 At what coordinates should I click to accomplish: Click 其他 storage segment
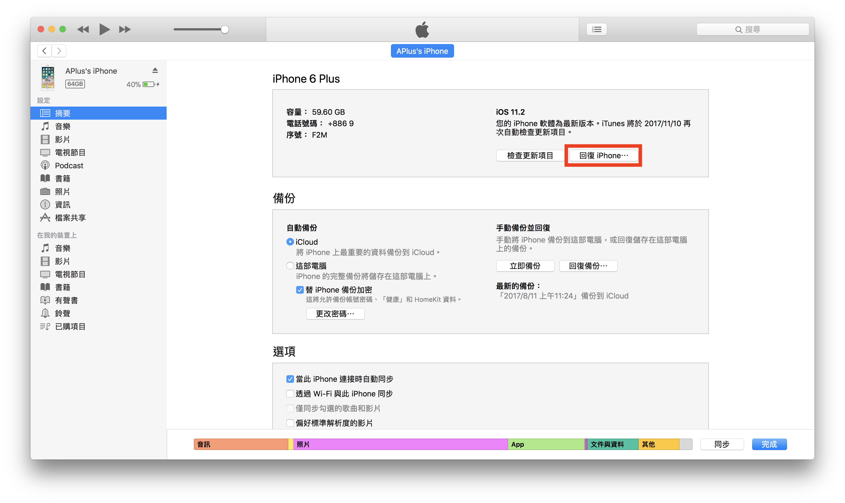659,444
